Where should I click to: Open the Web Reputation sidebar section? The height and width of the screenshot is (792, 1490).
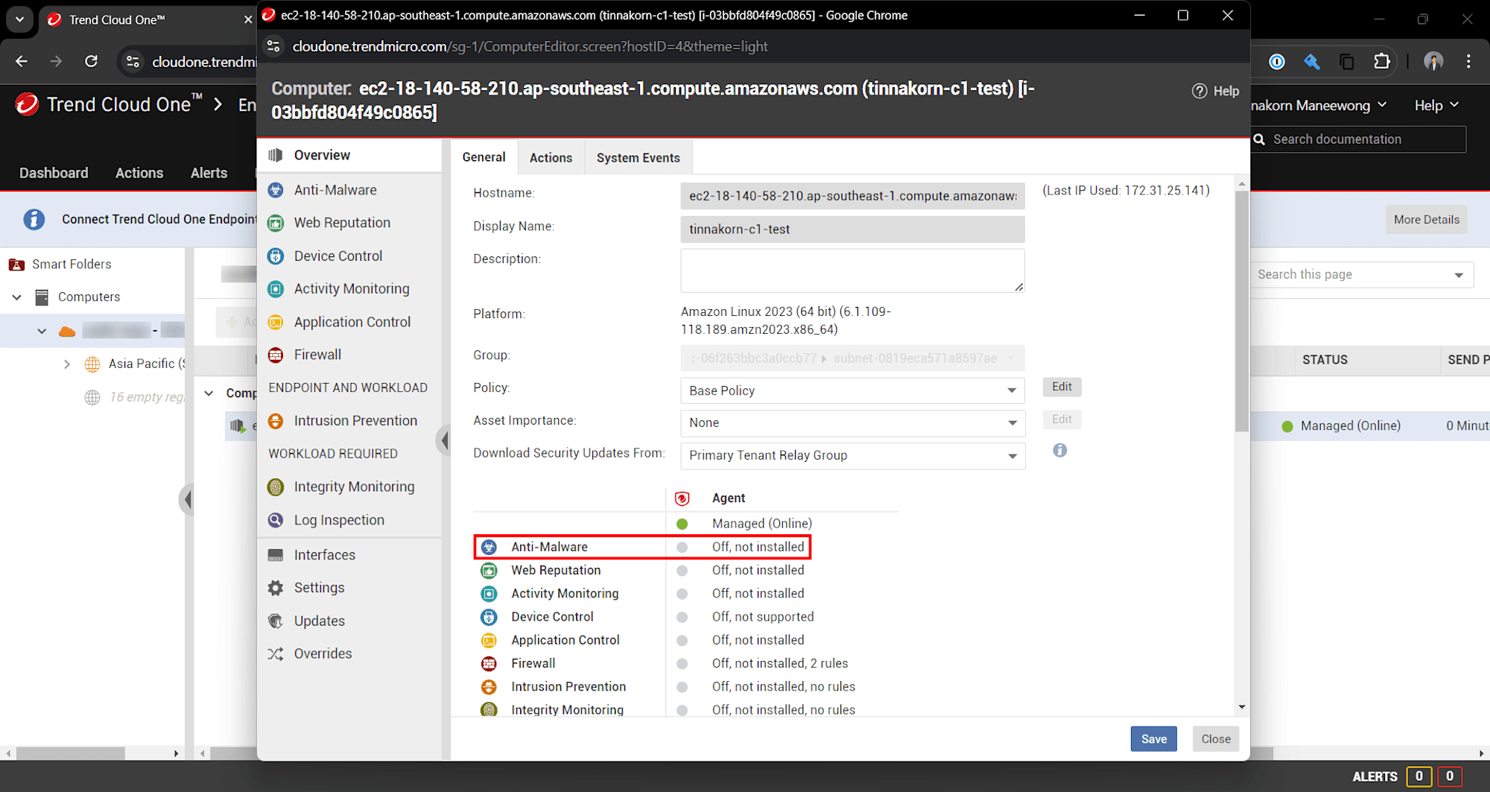tap(342, 223)
